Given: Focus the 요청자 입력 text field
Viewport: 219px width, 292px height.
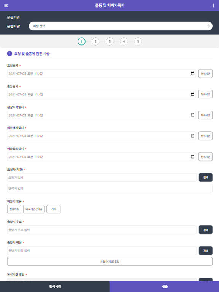Looking at the screenshot, I should tap(102, 178).
